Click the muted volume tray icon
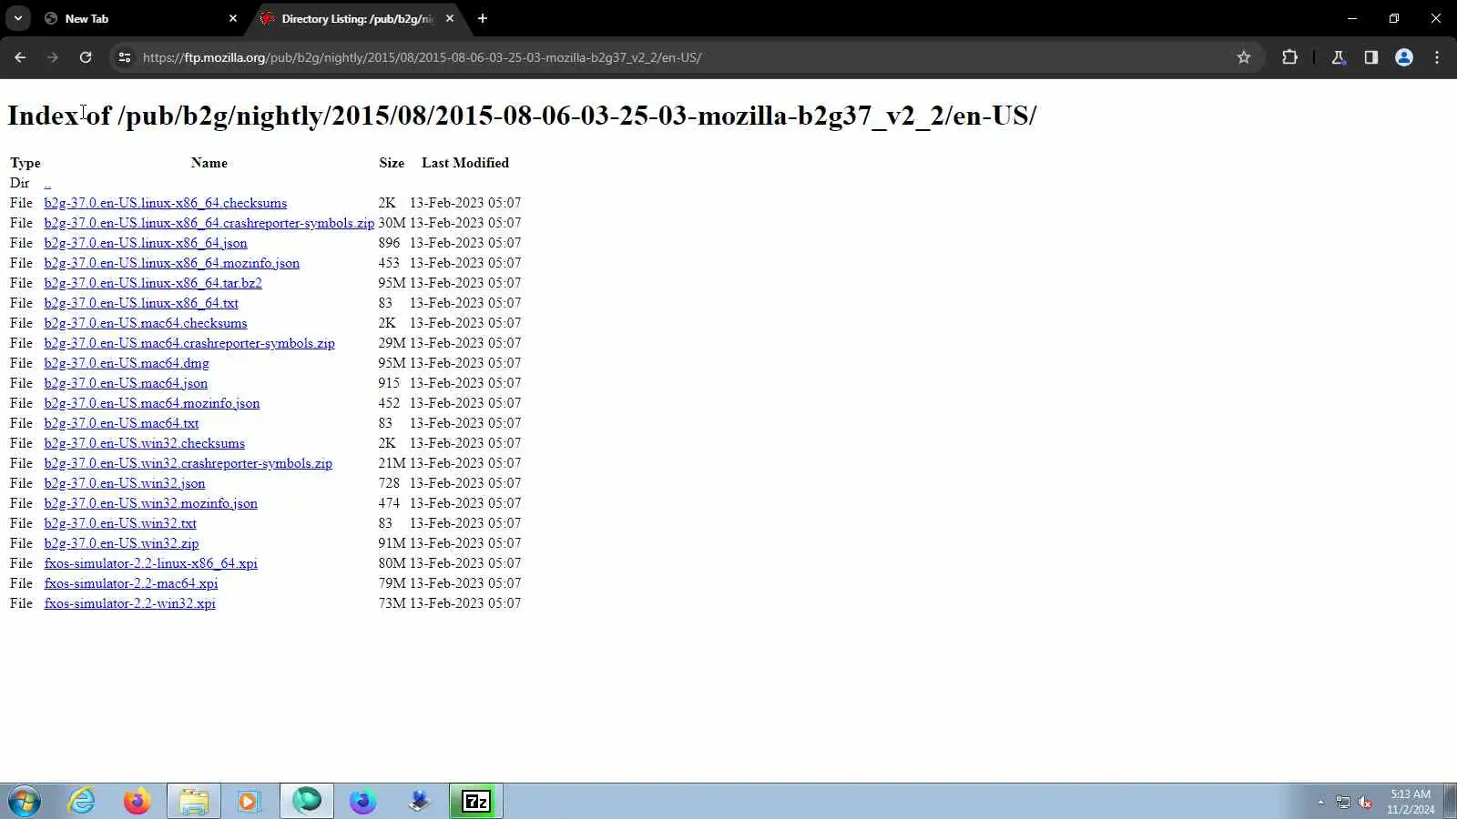 tap(1365, 803)
